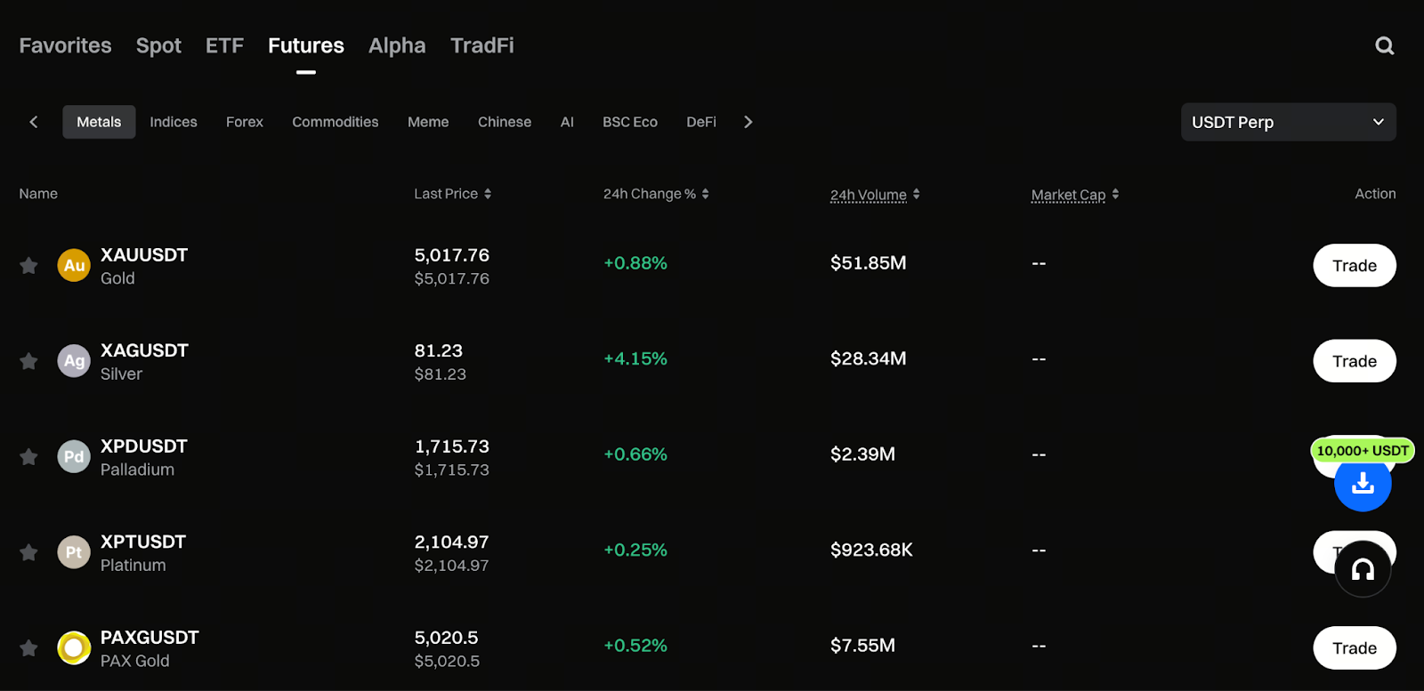Viewport: 1424px width, 691px height.
Task: Favorite XAUUSDT with its star
Action: coord(28,266)
